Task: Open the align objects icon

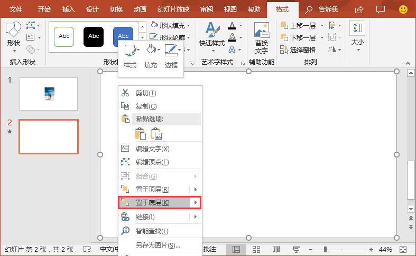Action: [x=335, y=26]
